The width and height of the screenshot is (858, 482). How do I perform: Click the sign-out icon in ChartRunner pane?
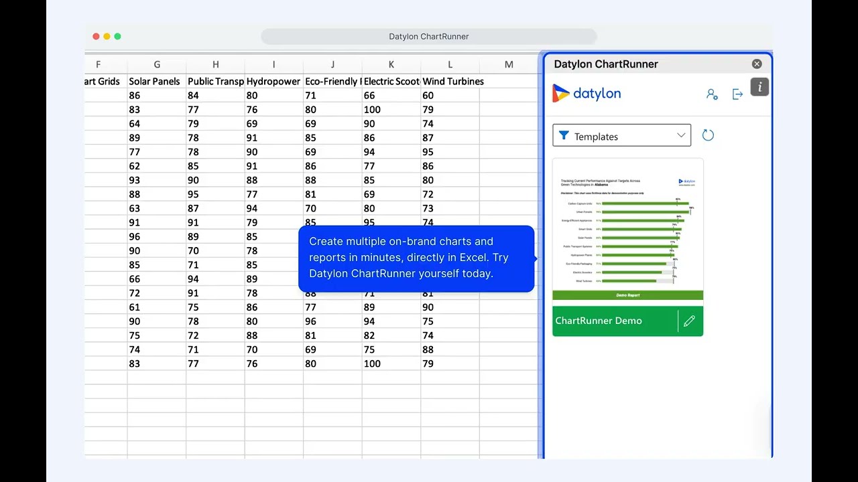pyautogui.click(x=737, y=94)
